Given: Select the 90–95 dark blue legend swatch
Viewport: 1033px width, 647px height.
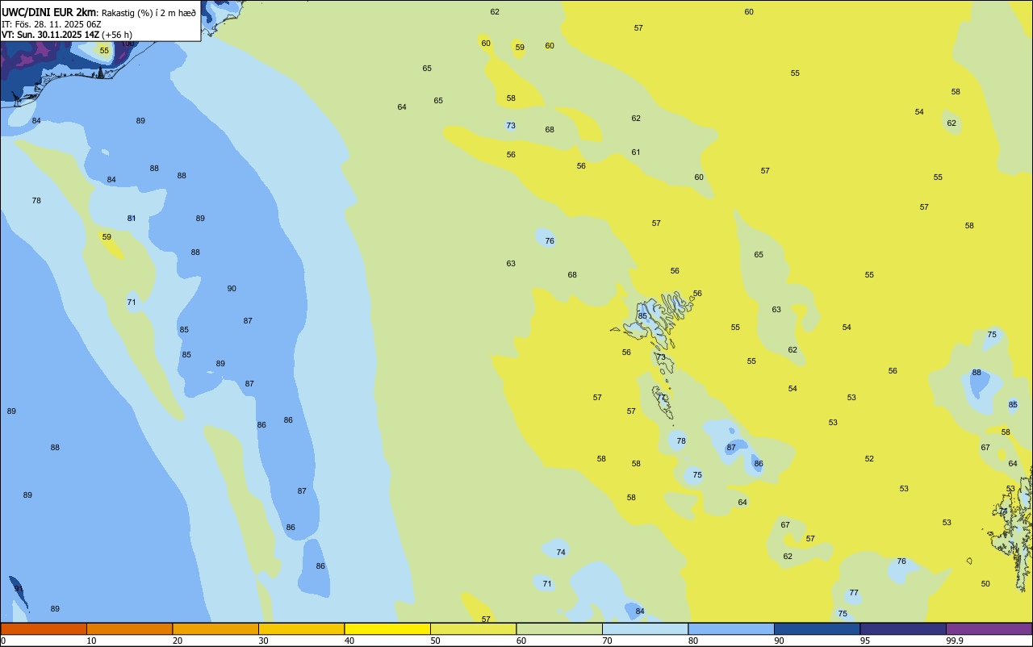Looking at the screenshot, I should point(817,628).
